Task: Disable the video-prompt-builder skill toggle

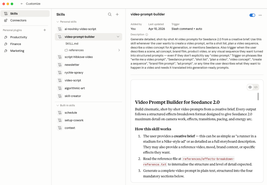Action: click(252, 15)
